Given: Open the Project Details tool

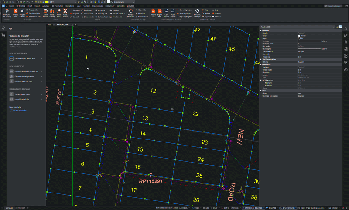Looking at the screenshot, I should (22, 13).
